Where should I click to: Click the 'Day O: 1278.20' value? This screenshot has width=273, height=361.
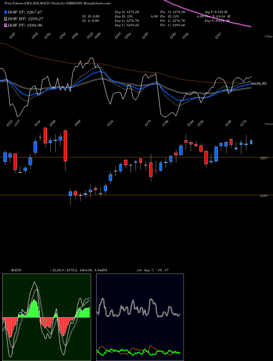(127, 12)
